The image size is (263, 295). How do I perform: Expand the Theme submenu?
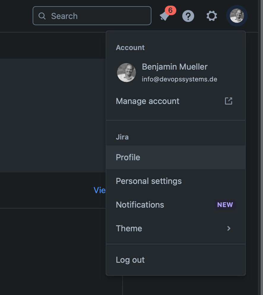(x=129, y=228)
